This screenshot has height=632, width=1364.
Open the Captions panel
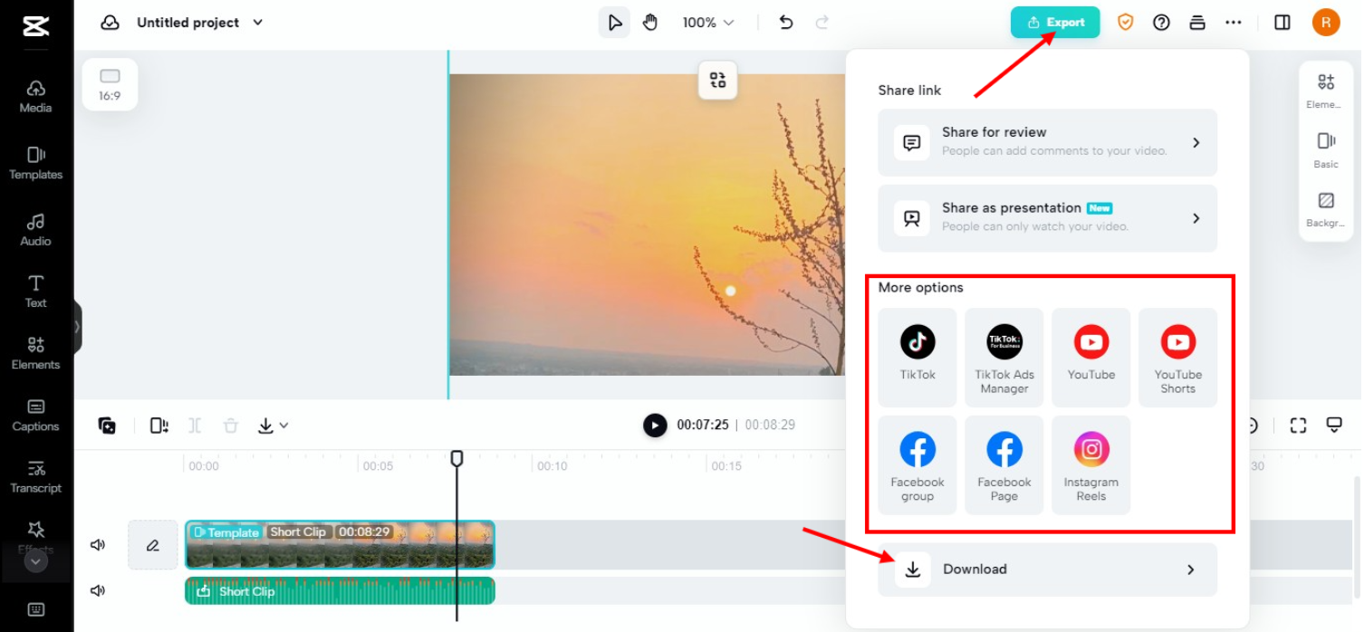(35, 415)
